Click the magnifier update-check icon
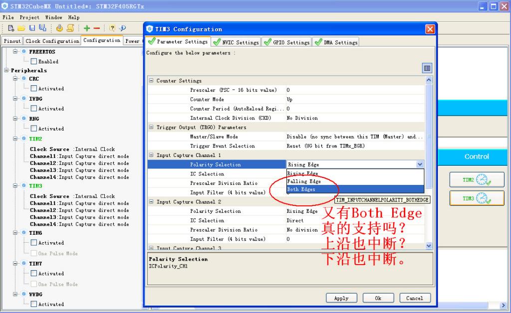This screenshot has height=313, width=511. pyautogui.click(x=122, y=28)
